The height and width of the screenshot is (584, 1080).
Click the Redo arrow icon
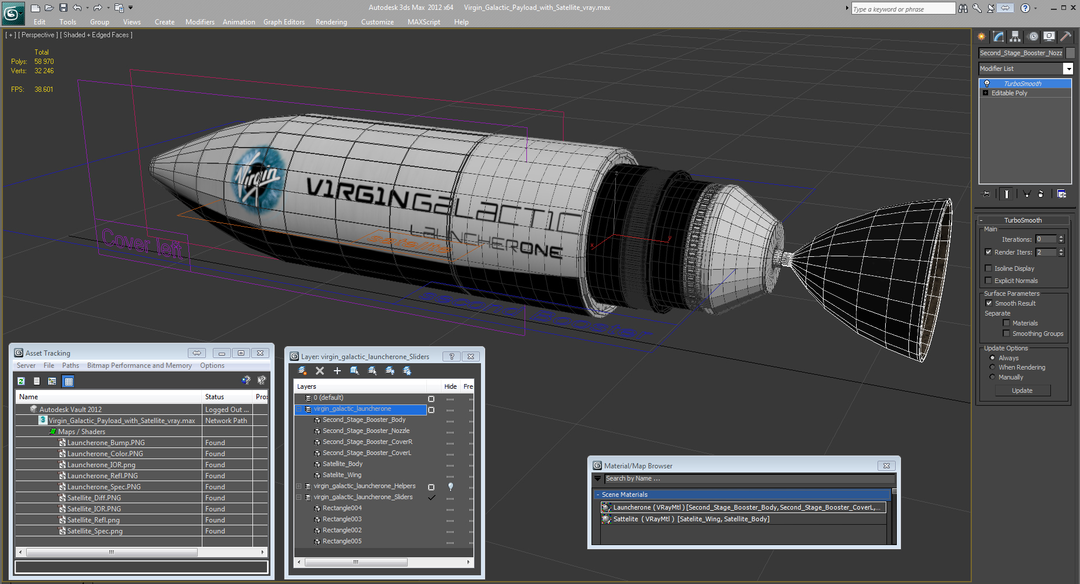coord(98,8)
